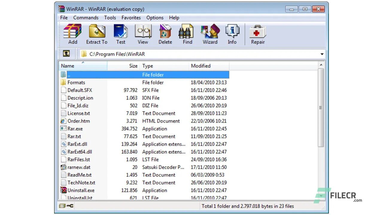
Task: Click the 163.840 size of RarExt64.dll
Action: coord(129,152)
